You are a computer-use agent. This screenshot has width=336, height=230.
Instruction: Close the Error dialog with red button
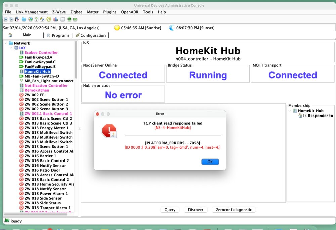pyautogui.click(x=98, y=114)
